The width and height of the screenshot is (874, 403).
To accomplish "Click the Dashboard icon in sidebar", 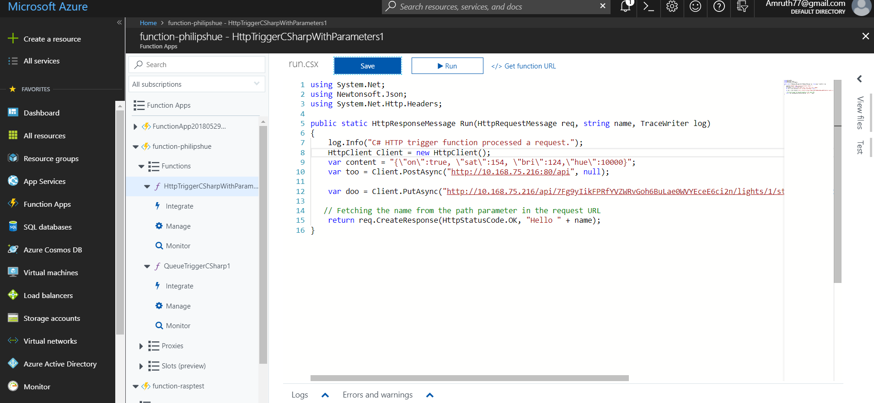I will click(x=13, y=112).
